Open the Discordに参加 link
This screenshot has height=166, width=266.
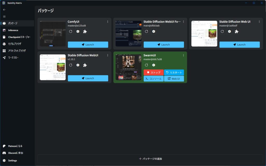(x=15, y=153)
